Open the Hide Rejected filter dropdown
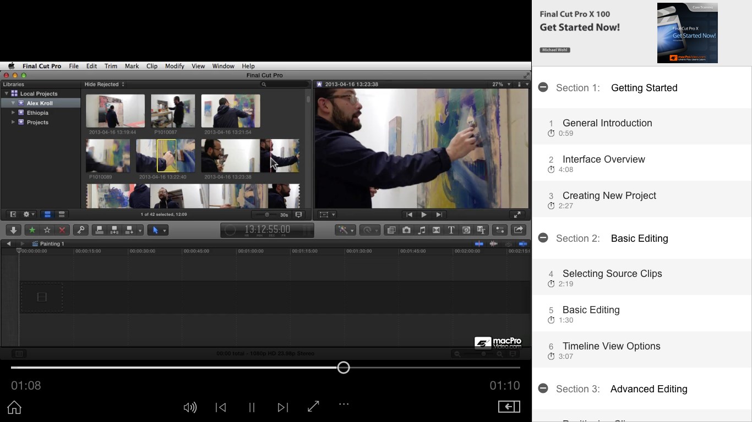The height and width of the screenshot is (422, 752). (105, 84)
